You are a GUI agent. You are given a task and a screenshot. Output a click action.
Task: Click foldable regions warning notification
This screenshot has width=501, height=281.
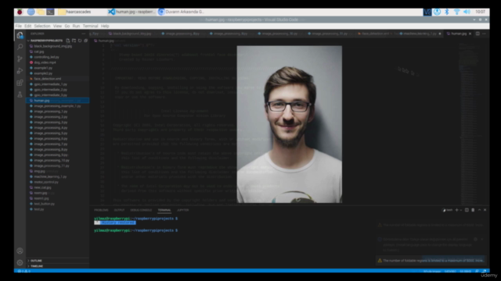pos(431,260)
